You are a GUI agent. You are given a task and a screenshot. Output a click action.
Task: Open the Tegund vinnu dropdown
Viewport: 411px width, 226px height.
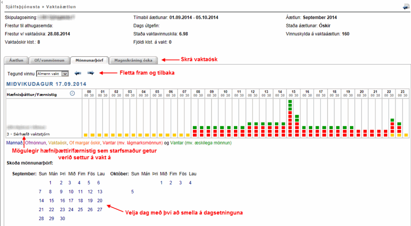(52, 74)
